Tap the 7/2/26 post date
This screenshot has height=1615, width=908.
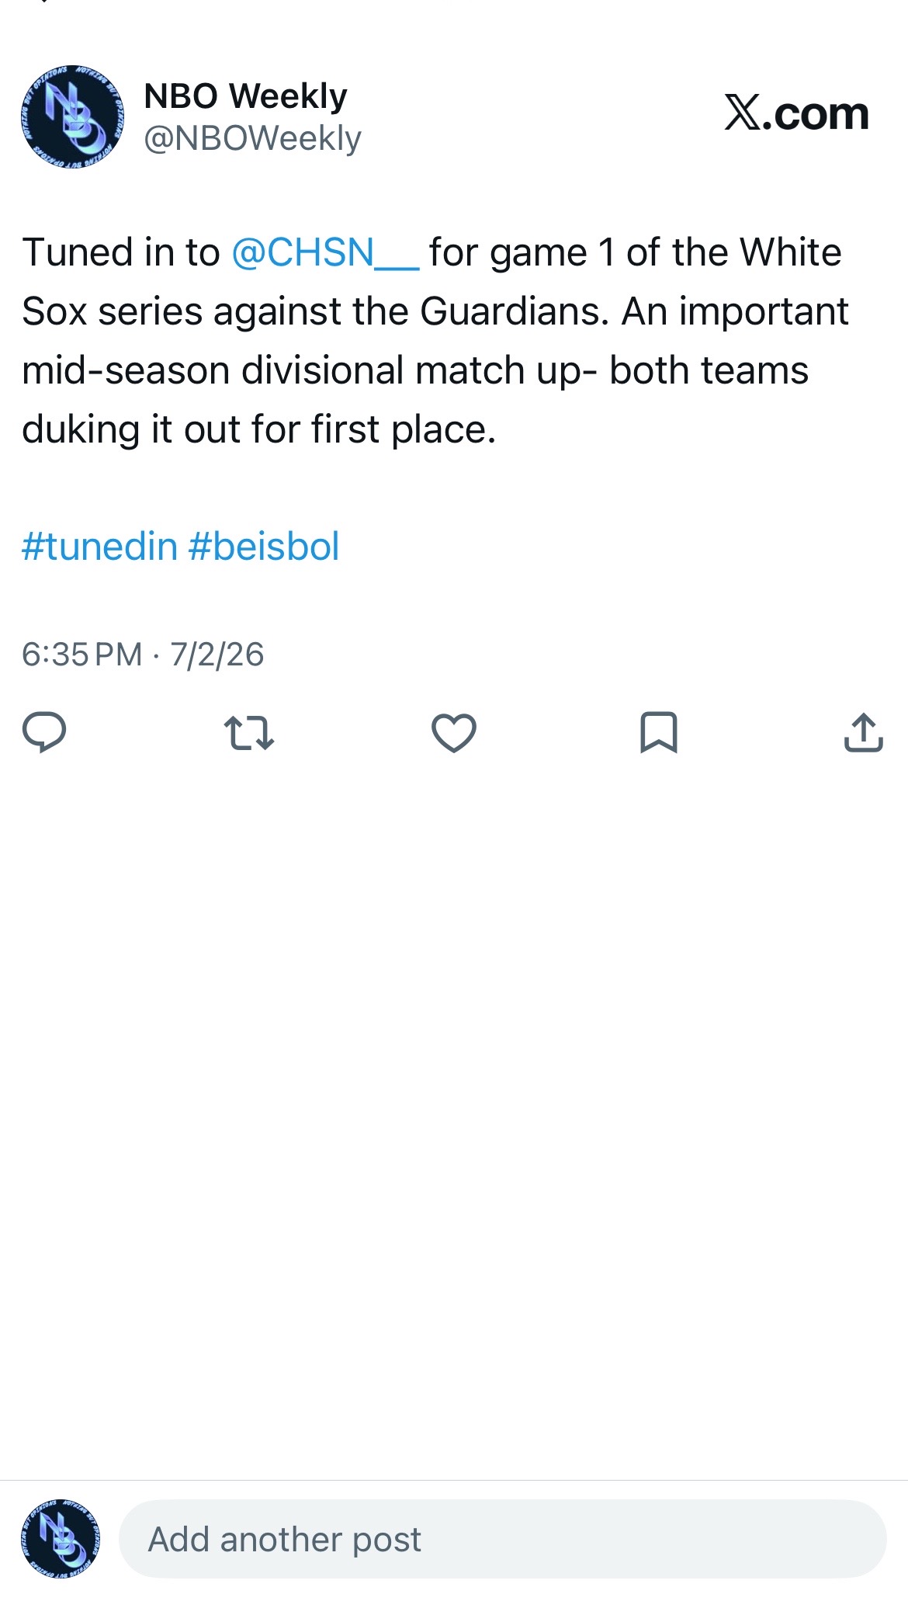coord(217,655)
